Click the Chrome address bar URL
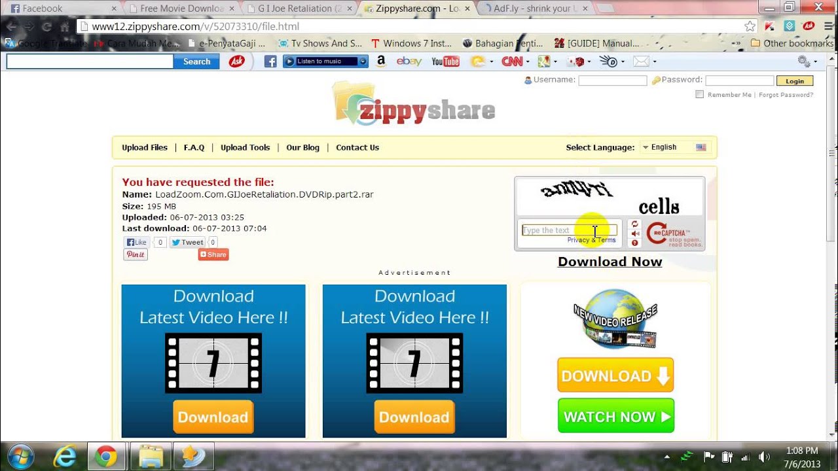838x471 pixels. pos(195,27)
